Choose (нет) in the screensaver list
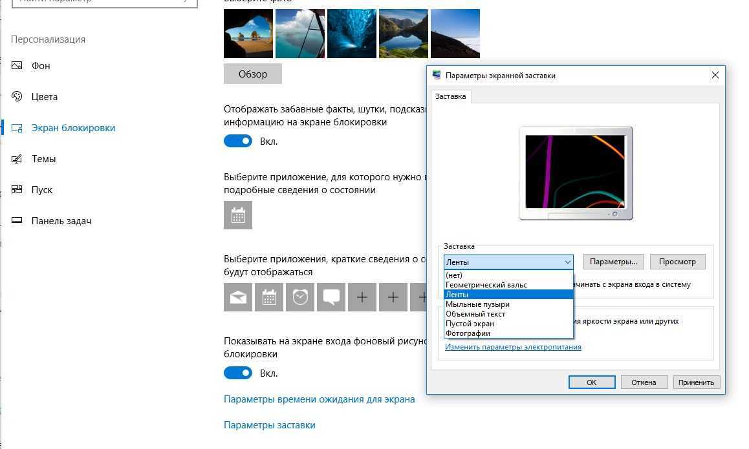The image size is (749, 449). [508, 275]
